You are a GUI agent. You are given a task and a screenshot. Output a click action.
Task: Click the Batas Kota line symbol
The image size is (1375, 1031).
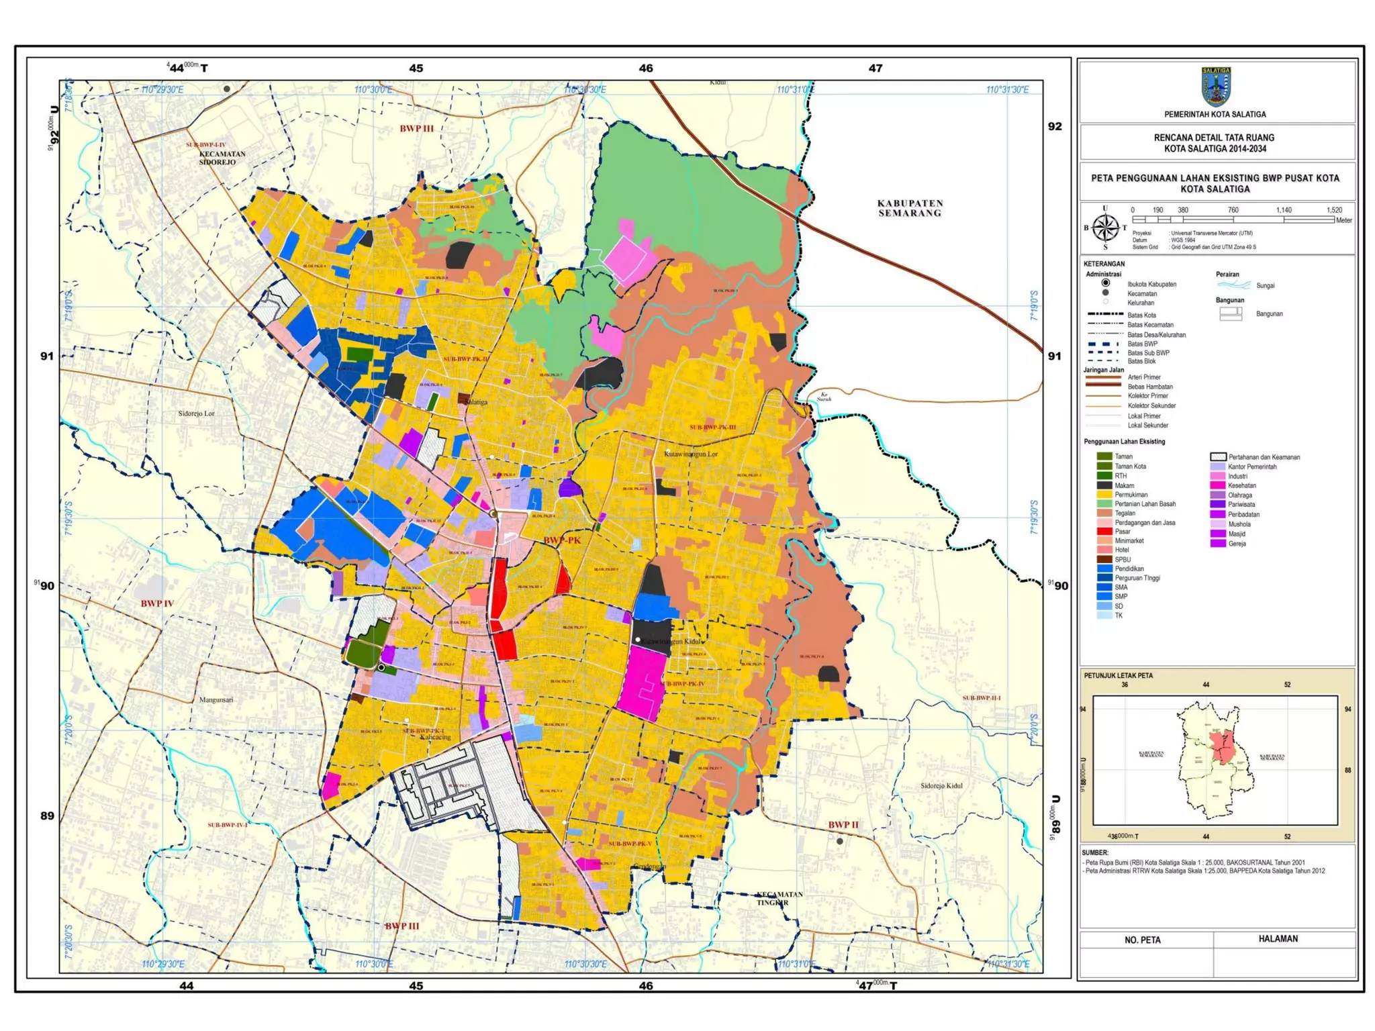(1104, 314)
